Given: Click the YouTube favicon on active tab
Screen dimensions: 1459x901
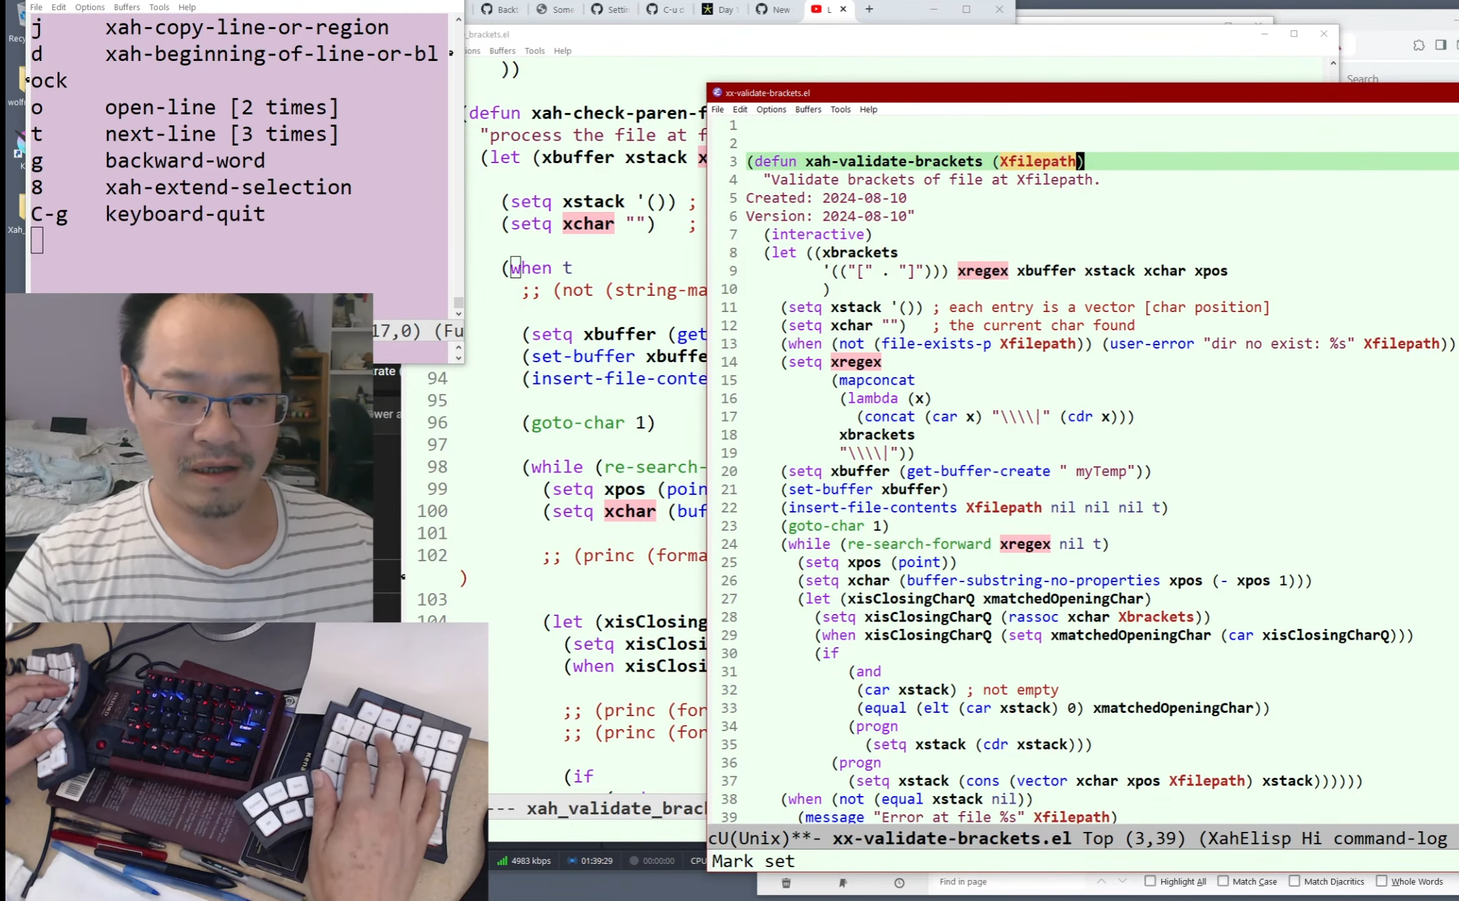Looking at the screenshot, I should click(816, 9).
